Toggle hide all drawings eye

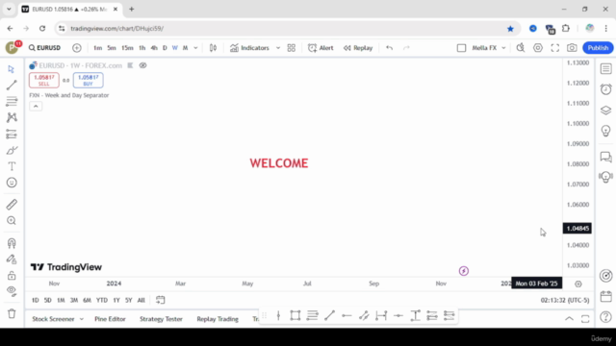(x=12, y=290)
